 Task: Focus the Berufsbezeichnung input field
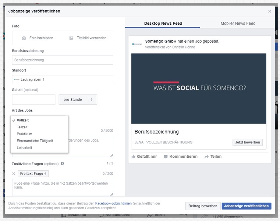click(63, 60)
